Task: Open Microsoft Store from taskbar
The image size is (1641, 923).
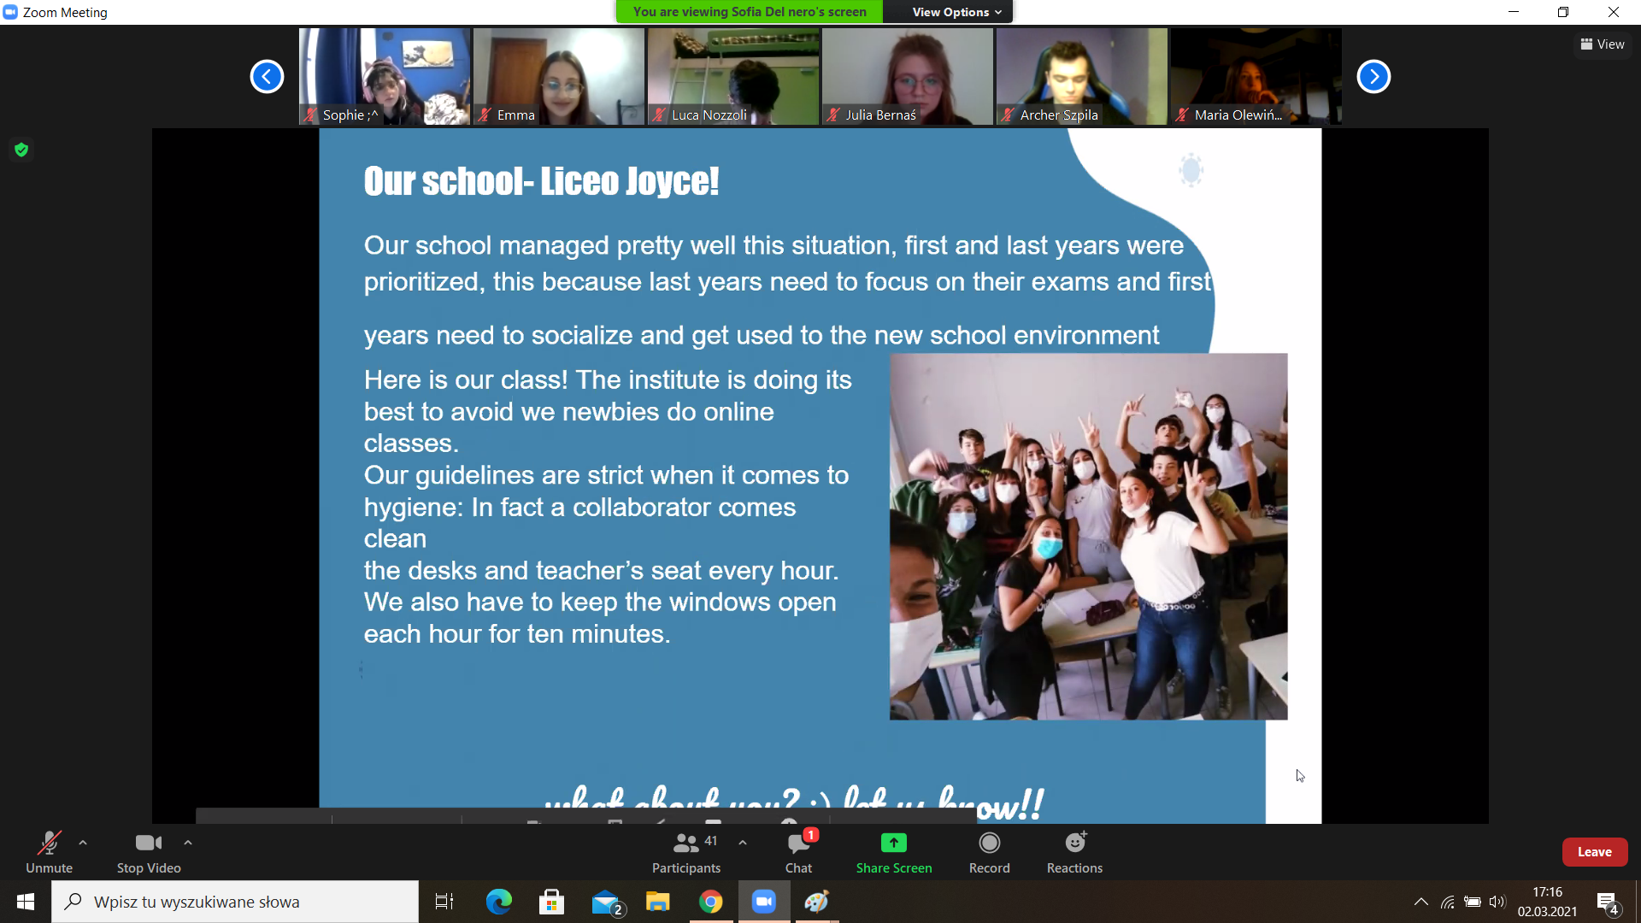Action: pos(551,902)
